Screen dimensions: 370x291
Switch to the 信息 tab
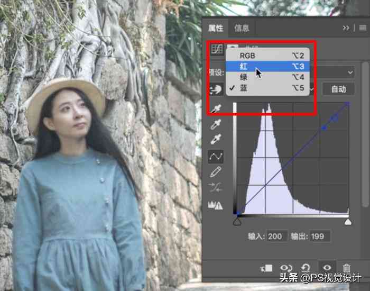[242, 29]
